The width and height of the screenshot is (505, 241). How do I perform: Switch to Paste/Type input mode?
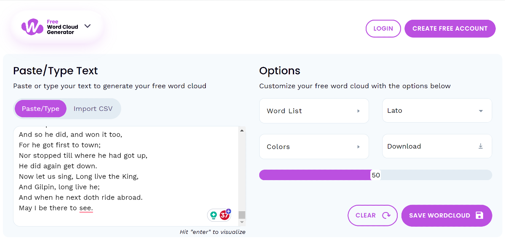[x=40, y=109]
